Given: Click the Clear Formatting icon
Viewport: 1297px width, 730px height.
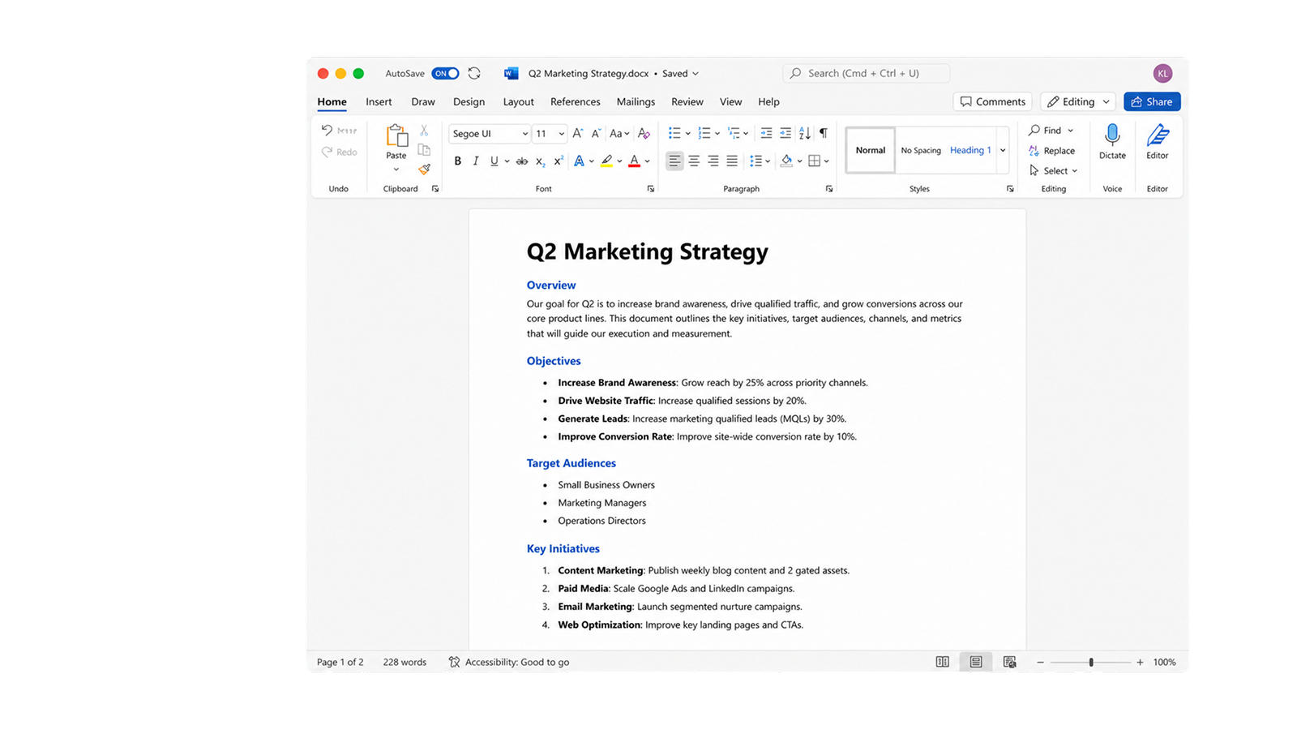Looking at the screenshot, I should click(x=644, y=133).
